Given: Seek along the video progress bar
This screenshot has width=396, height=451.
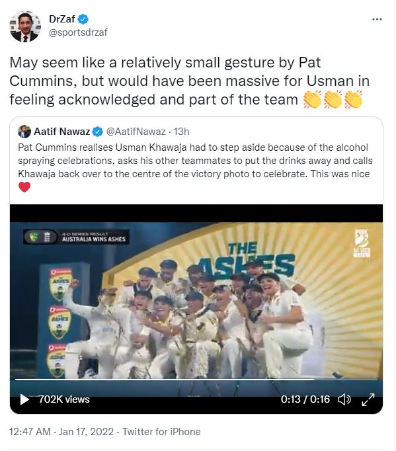Looking at the screenshot, I should click(x=196, y=380).
